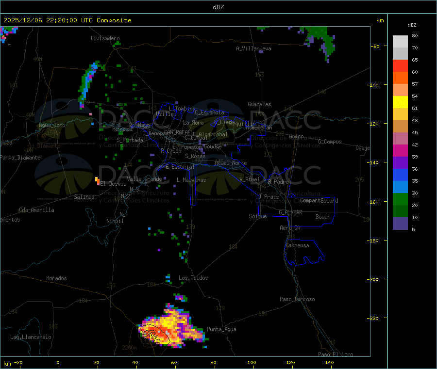Click the A_Villanueva map label
Viewport: 437px width, 369px height.
click(x=253, y=48)
